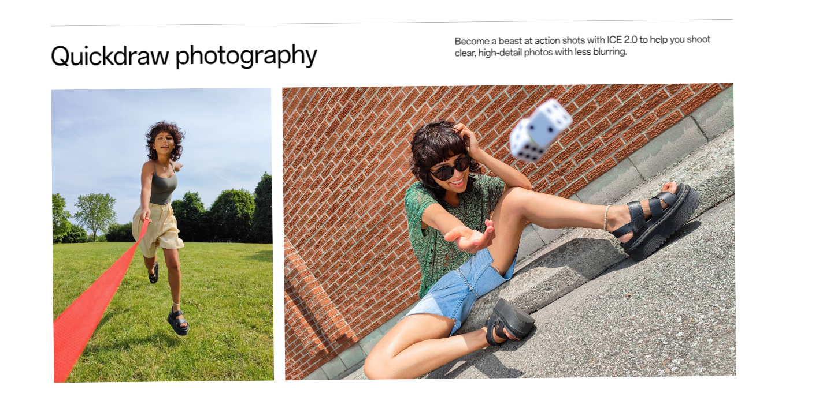Click the blurred flying dice in photo
Image resolution: width=819 pixels, height=397 pixels.
(539, 130)
